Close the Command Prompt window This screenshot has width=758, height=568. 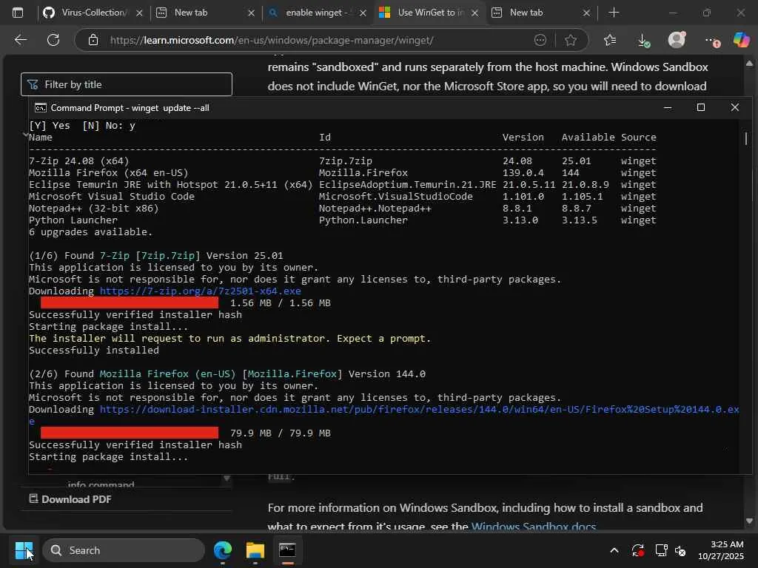[735, 108]
